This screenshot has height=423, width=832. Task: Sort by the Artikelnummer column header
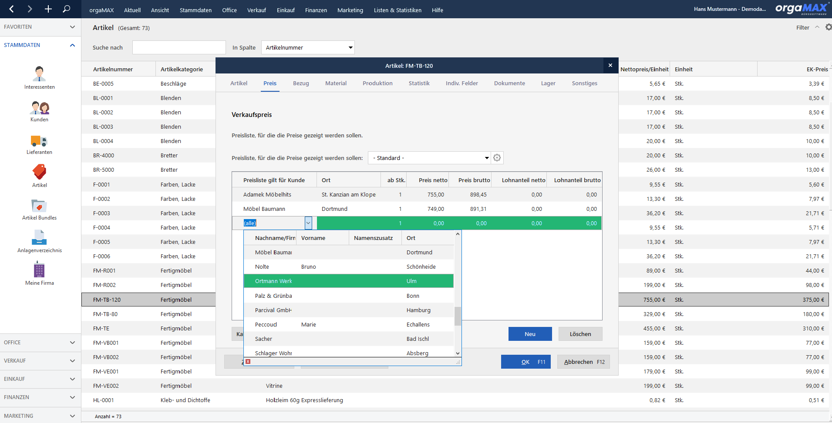[x=118, y=69]
